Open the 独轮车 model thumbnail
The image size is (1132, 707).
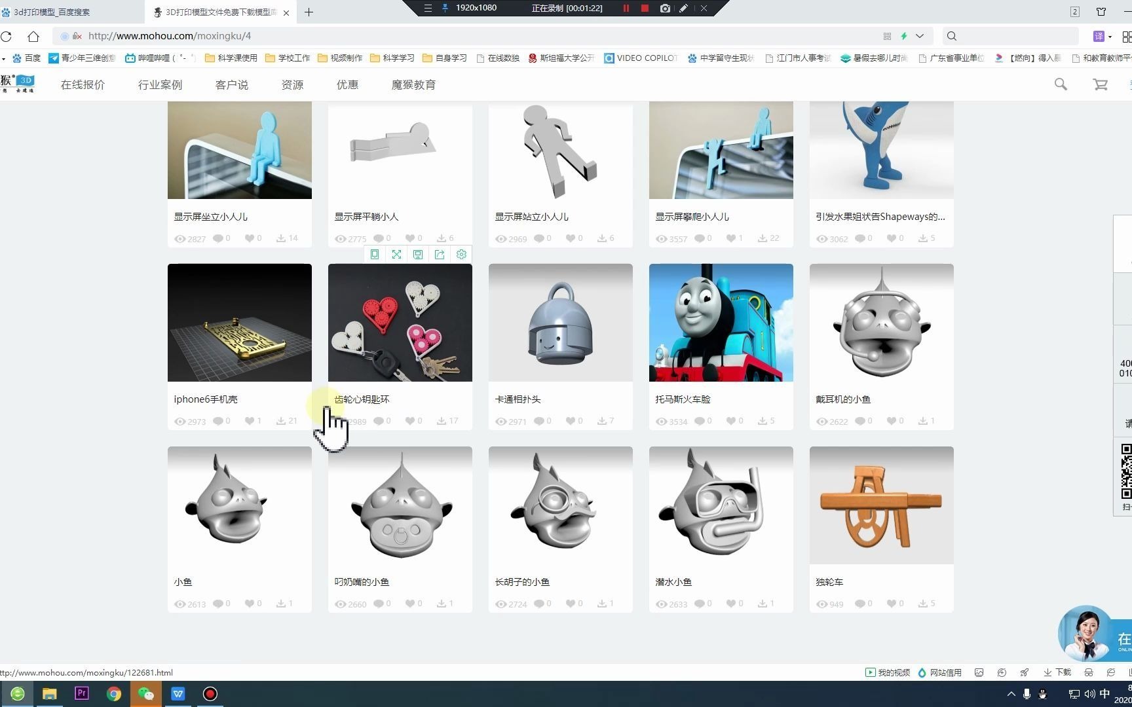pyautogui.click(x=882, y=505)
